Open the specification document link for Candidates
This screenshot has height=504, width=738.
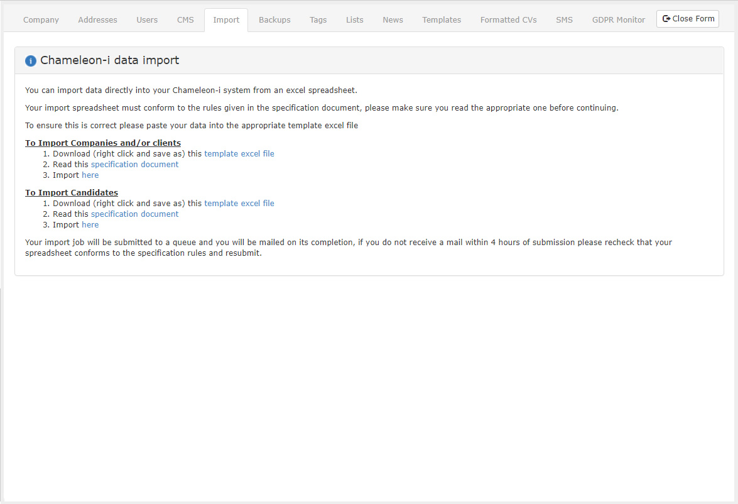[x=134, y=214]
